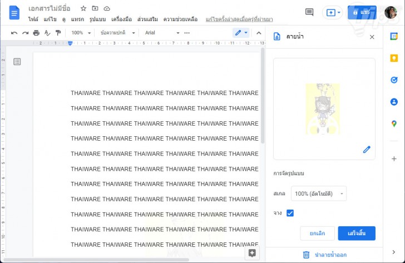Toggle the จาง faded checkbox
Screen dimensions: 405x263
(x=290, y=213)
